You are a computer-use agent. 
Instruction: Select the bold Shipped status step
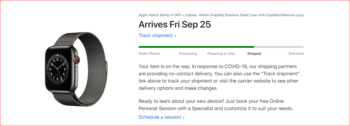tap(254, 54)
